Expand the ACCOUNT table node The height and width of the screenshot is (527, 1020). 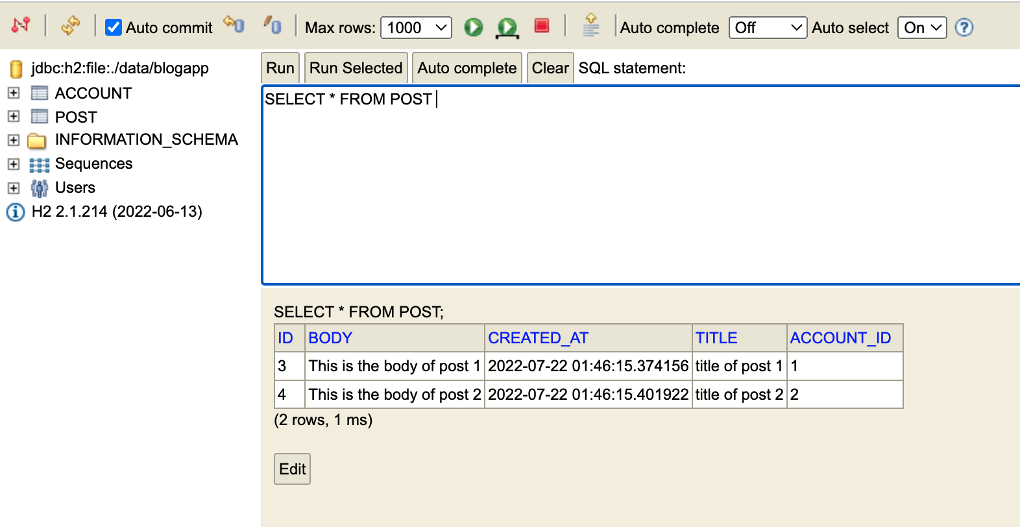(x=13, y=93)
